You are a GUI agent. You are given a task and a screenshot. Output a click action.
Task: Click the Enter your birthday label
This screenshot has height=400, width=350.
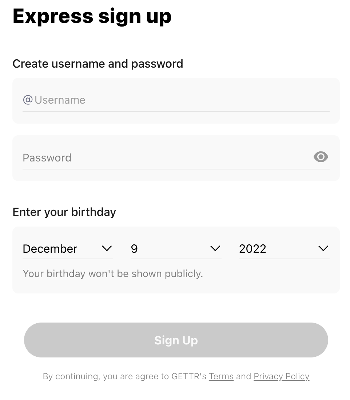click(64, 212)
